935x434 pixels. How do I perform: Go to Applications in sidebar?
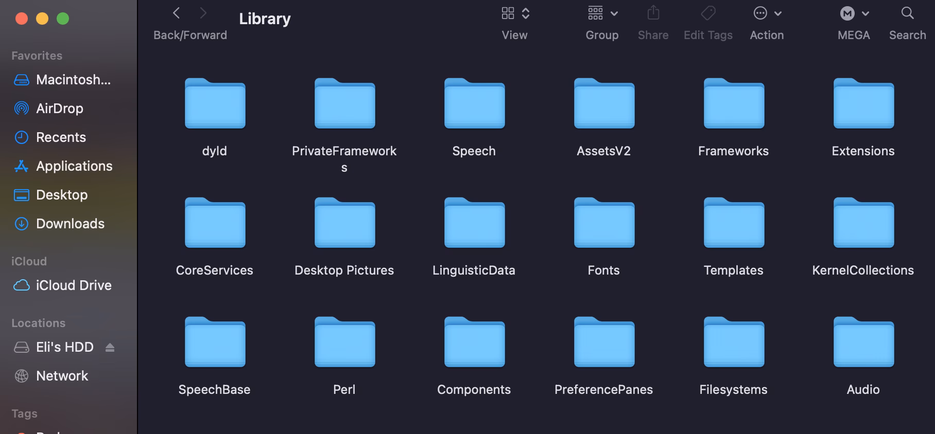pyautogui.click(x=74, y=166)
